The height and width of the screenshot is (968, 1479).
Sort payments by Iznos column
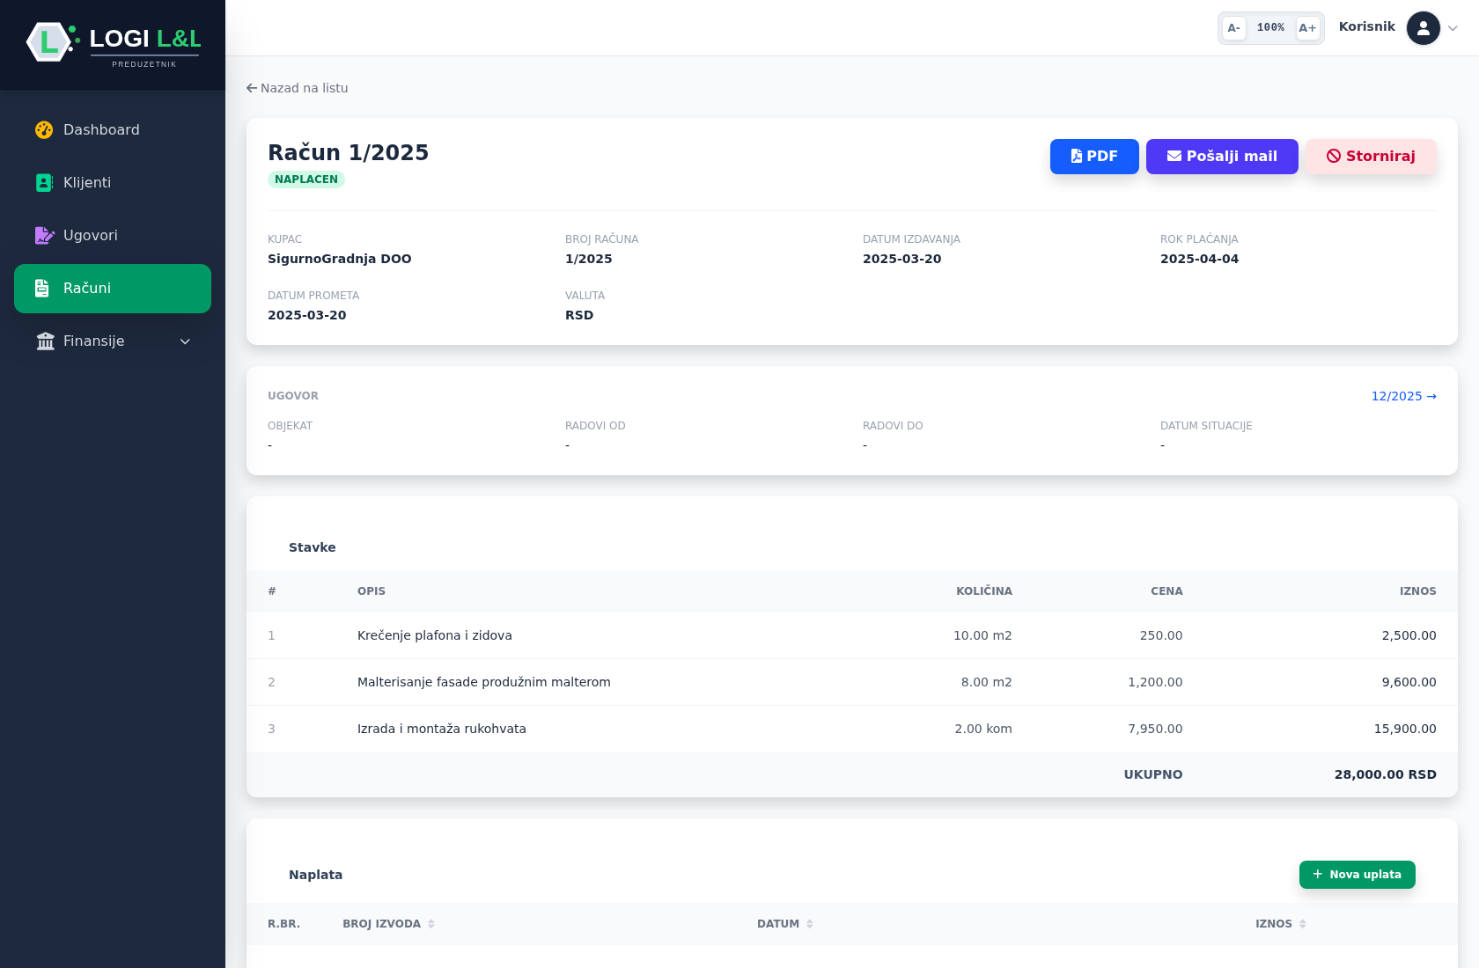pyautogui.click(x=1281, y=924)
